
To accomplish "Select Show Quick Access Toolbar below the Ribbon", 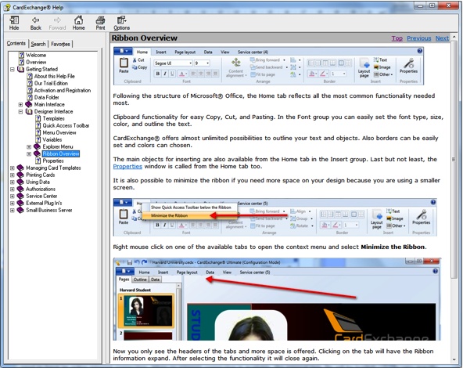I will 191,207.
